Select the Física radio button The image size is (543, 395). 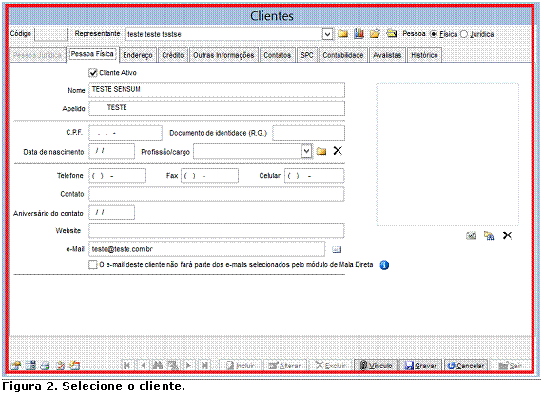(433, 34)
